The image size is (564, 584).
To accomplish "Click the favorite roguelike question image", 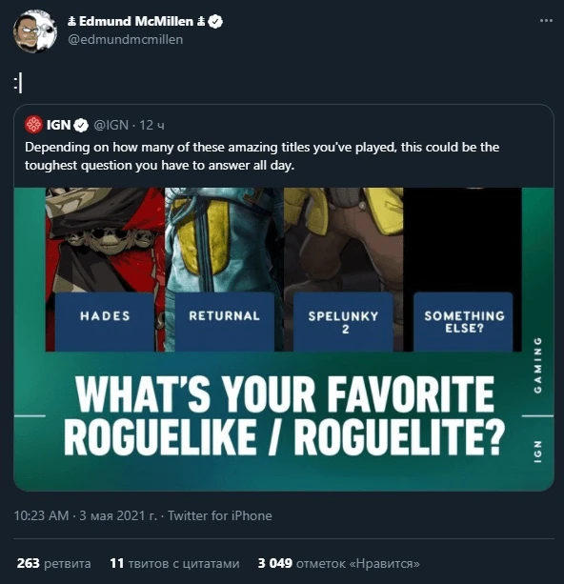I will coord(284,339).
